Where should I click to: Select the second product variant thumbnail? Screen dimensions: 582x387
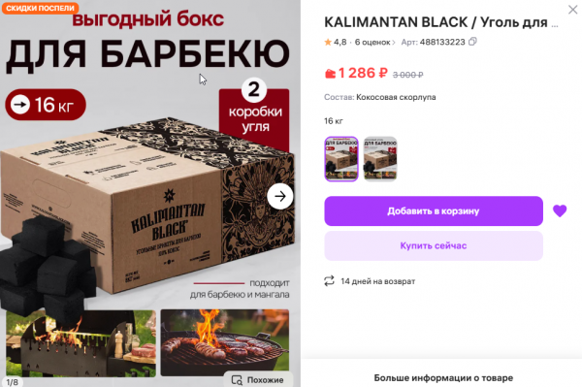coord(380,159)
